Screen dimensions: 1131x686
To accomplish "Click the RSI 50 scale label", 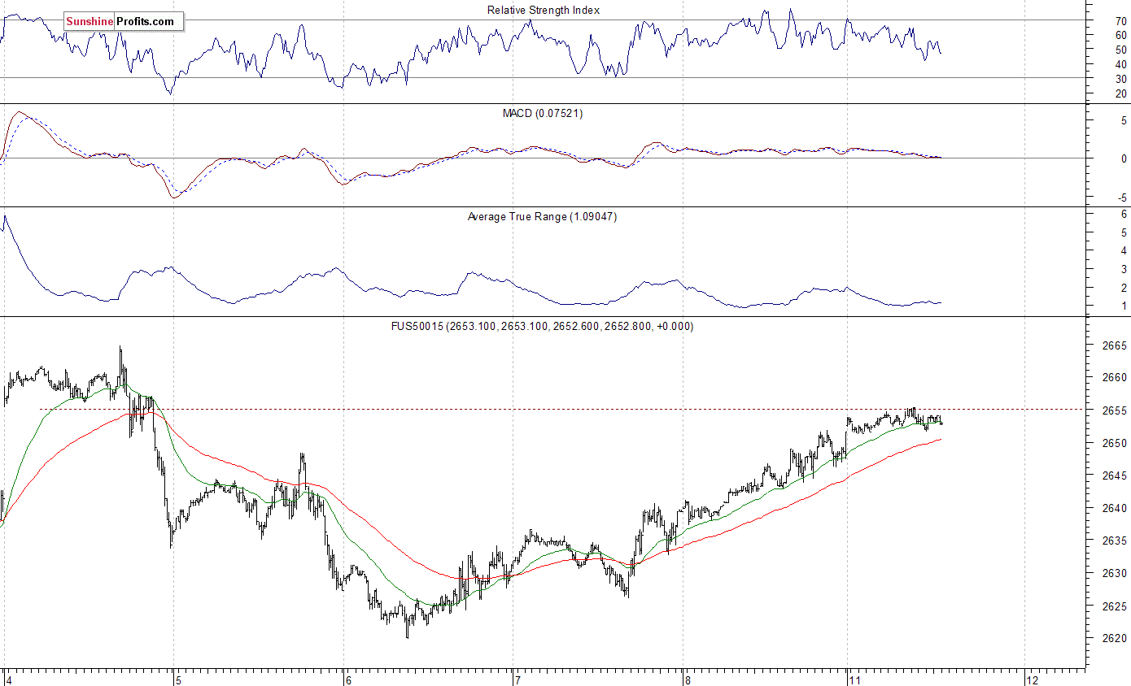I will (1121, 49).
